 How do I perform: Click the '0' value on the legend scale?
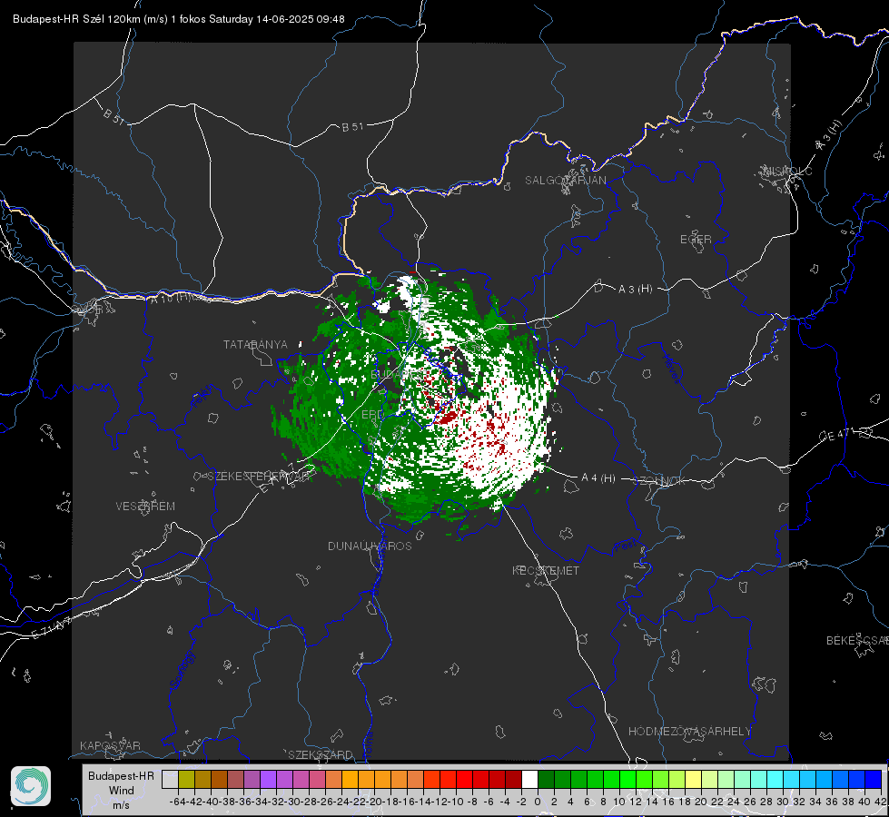(x=538, y=802)
